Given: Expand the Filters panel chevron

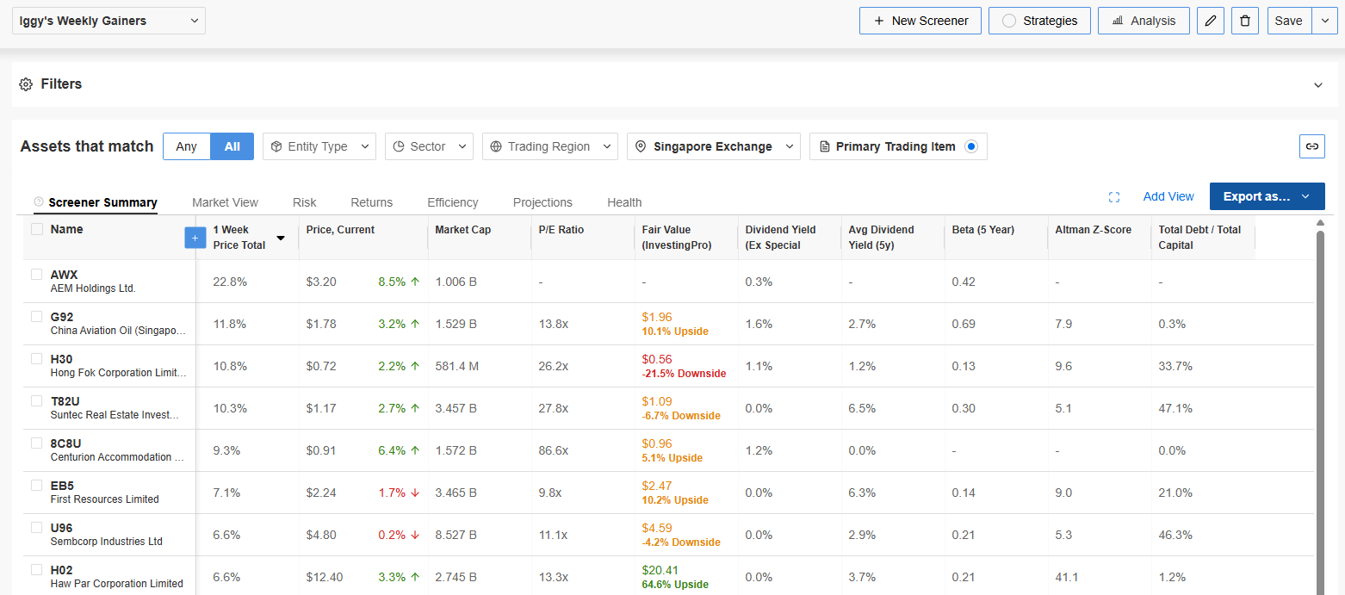Looking at the screenshot, I should tap(1318, 84).
